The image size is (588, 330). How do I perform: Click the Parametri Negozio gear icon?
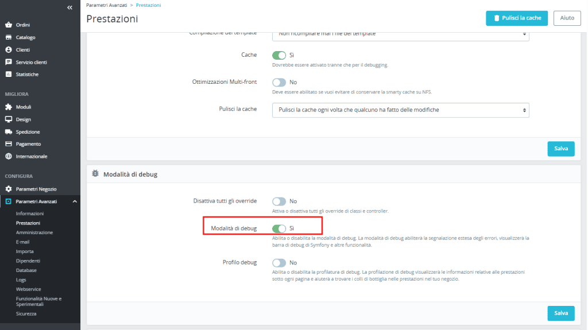point(9,189)
